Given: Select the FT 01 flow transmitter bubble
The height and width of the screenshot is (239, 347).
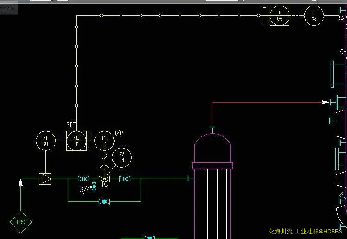Looking at the screenshot, I should (45, 141).
